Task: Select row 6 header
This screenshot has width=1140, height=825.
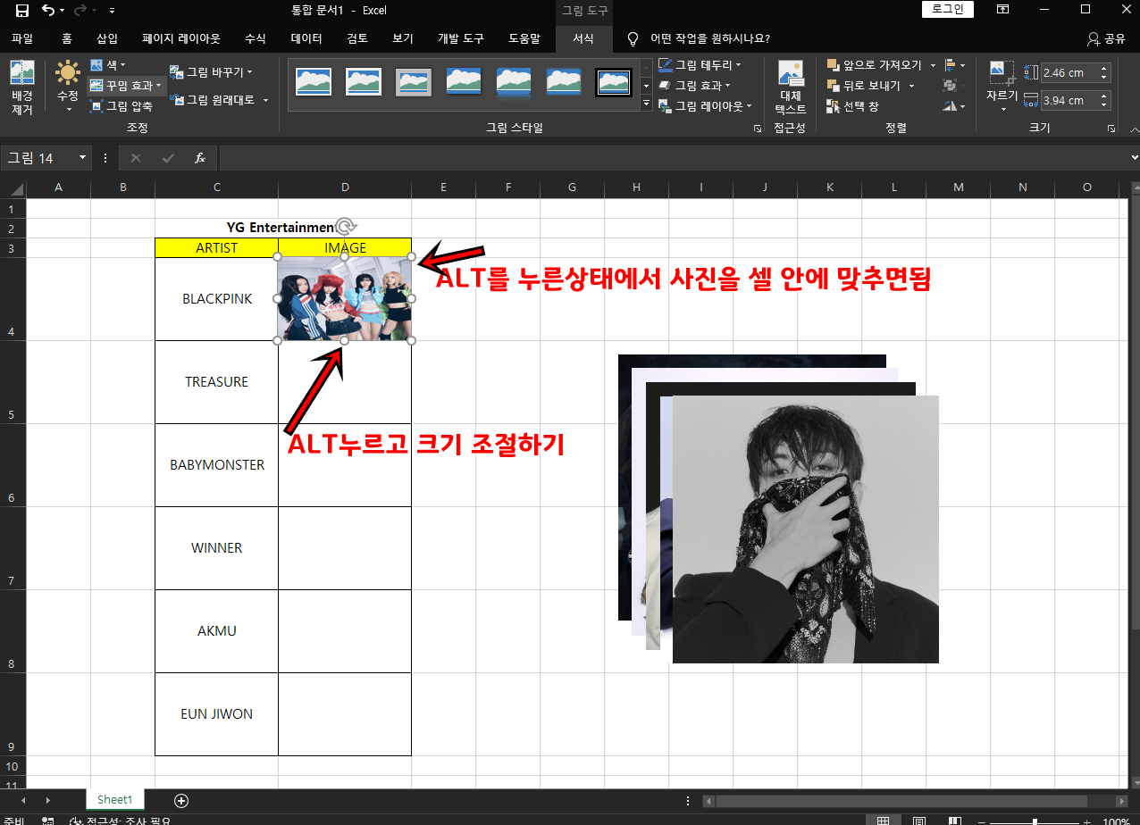Action: pos(13,465)
